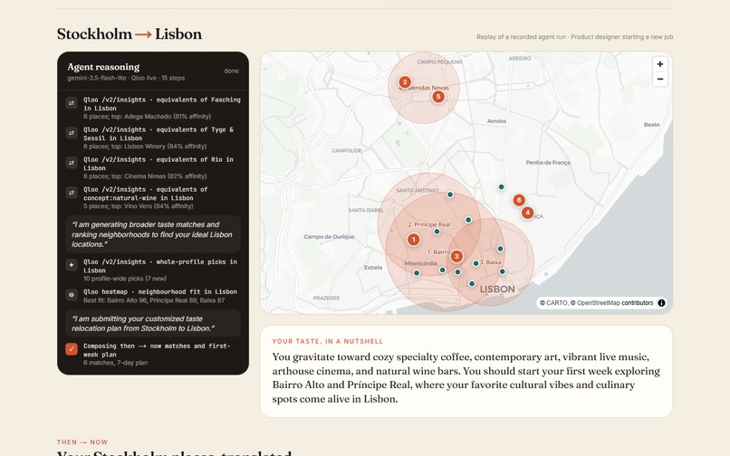The image size is (730, 456).
Task: Click the 'THEN → NOW' section label
Action: pos(82,442)
